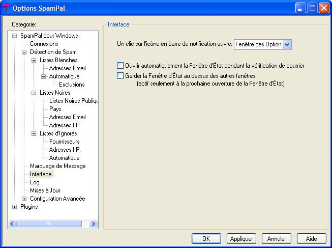Open Adresses I.P. under Listes d'Ignorés

point(65,150)
